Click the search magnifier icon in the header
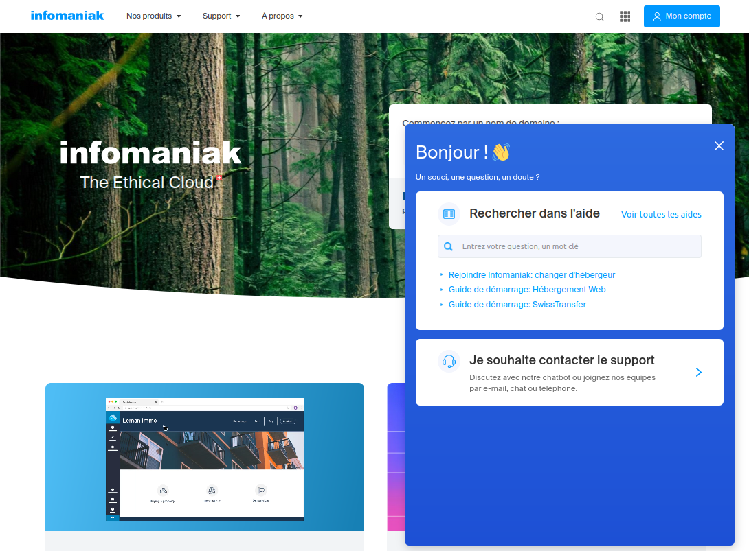The height and width of the screenshot is (551, 749). (x=599, y=16)
